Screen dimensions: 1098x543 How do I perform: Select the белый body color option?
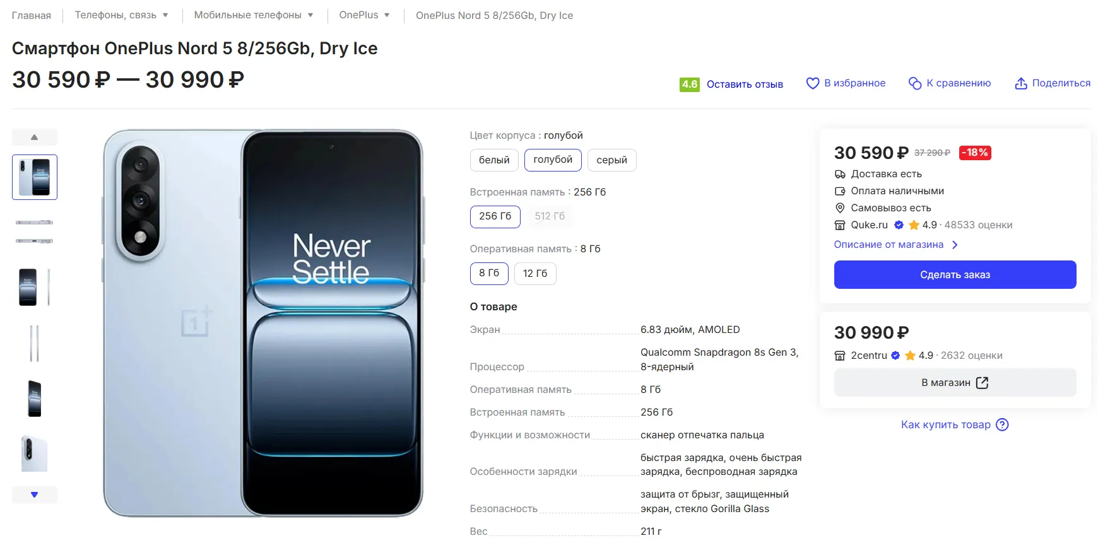[493, 160]
